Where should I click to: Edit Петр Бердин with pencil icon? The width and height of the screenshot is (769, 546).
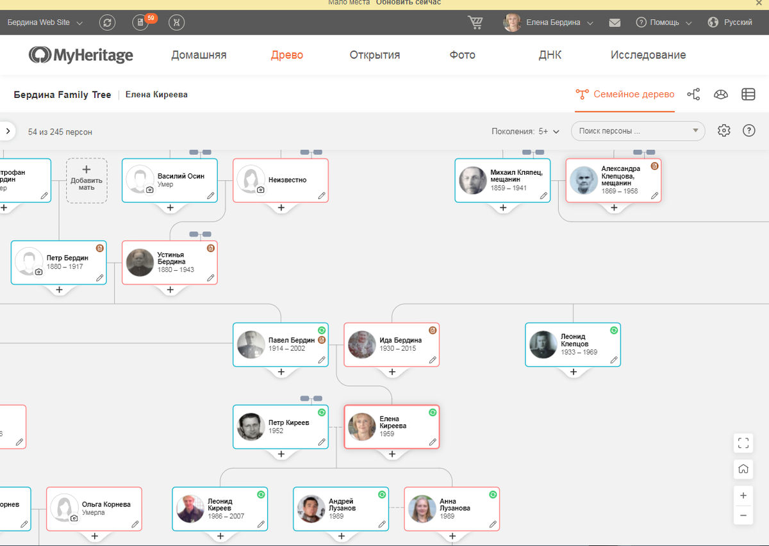point(100,278)
